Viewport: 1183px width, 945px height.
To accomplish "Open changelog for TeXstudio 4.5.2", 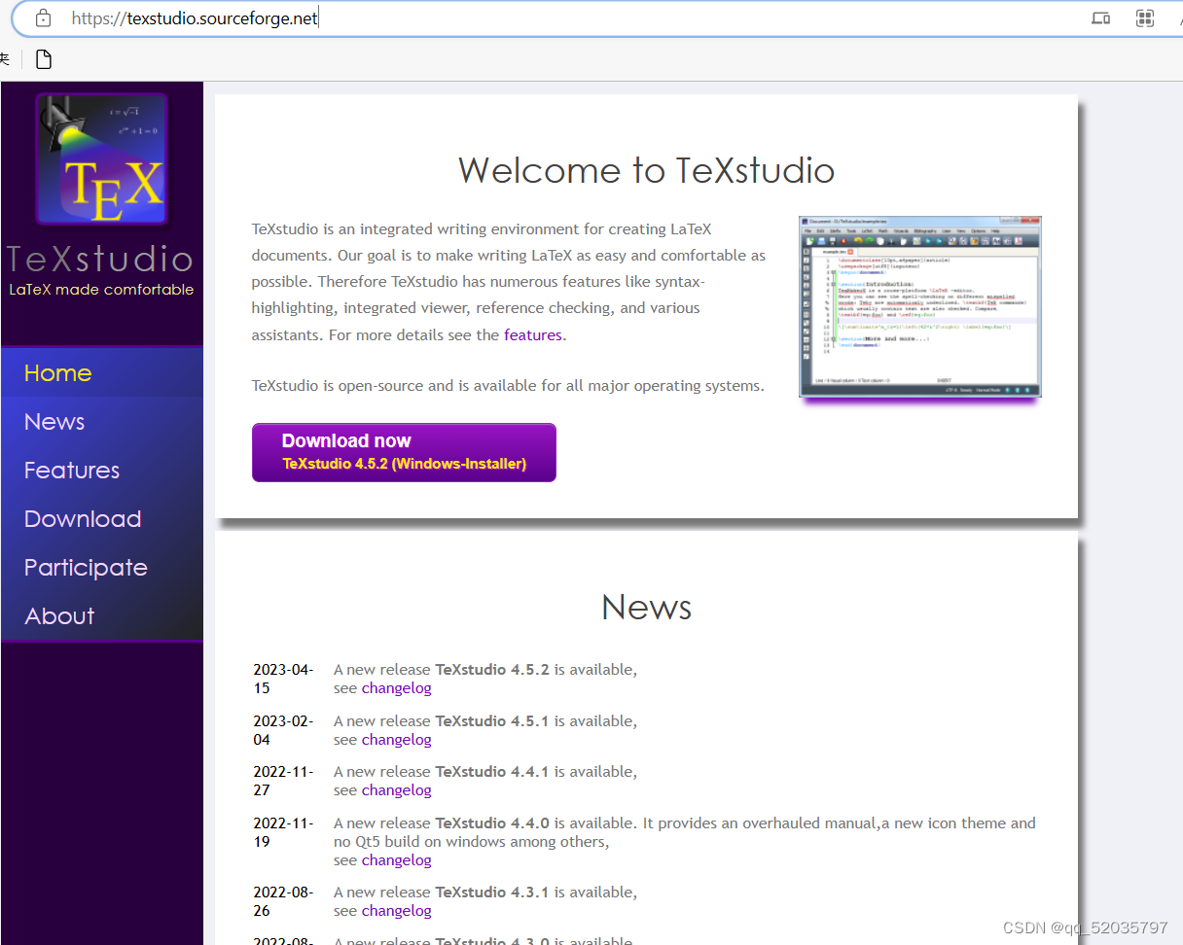I will 397,688.
